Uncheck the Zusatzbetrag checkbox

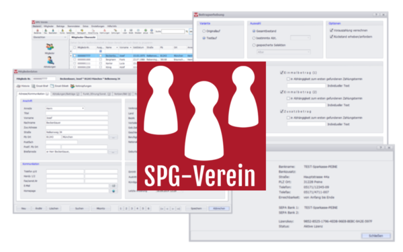pyautogui.click(x=281, y=112)
